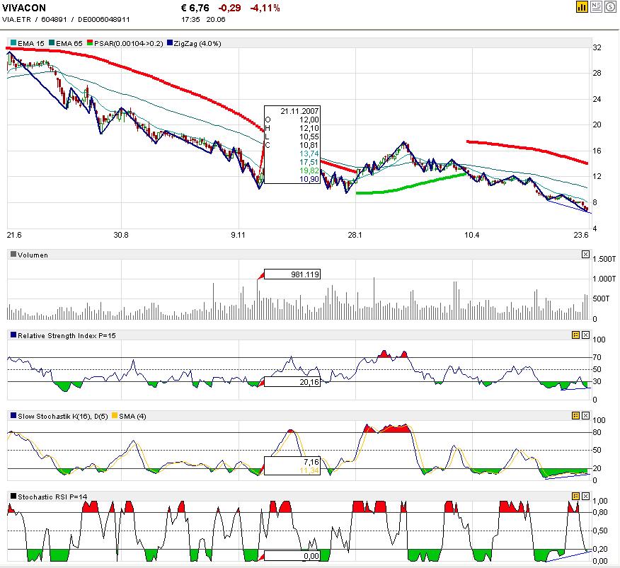
Task: Open the news view icon
Action: pyautogui.click(x=596, y=7)
